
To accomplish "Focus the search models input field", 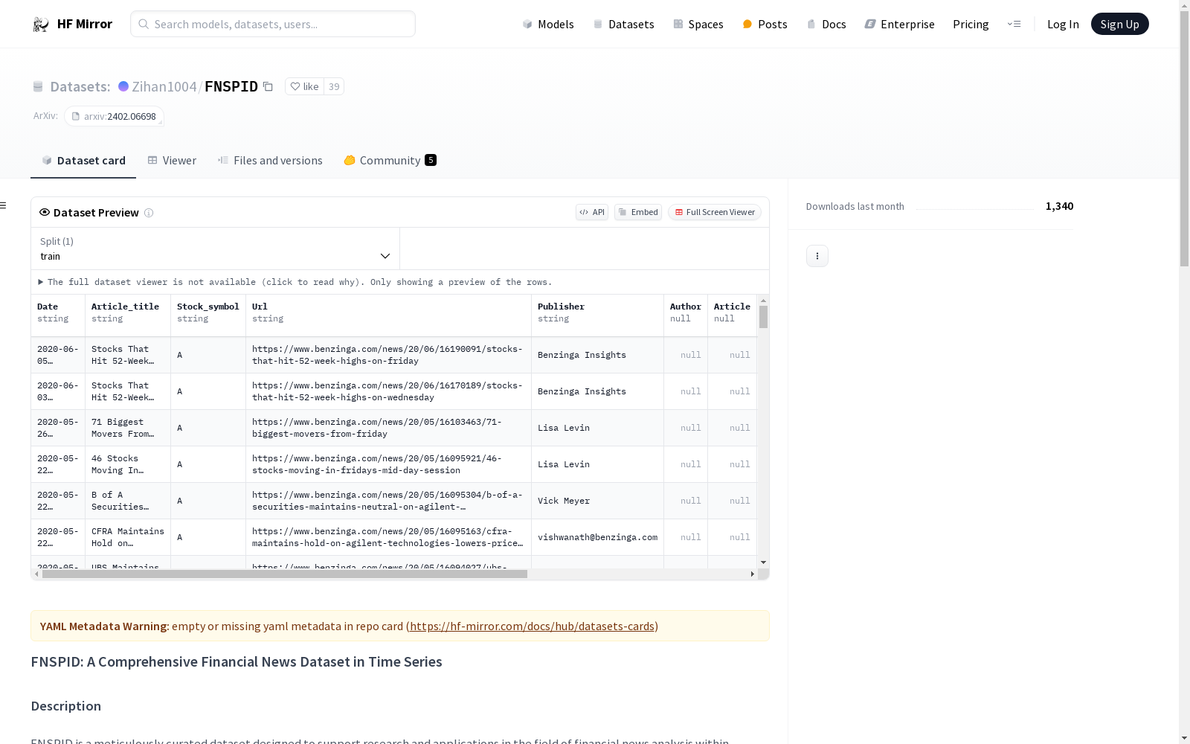I will 273,25.
